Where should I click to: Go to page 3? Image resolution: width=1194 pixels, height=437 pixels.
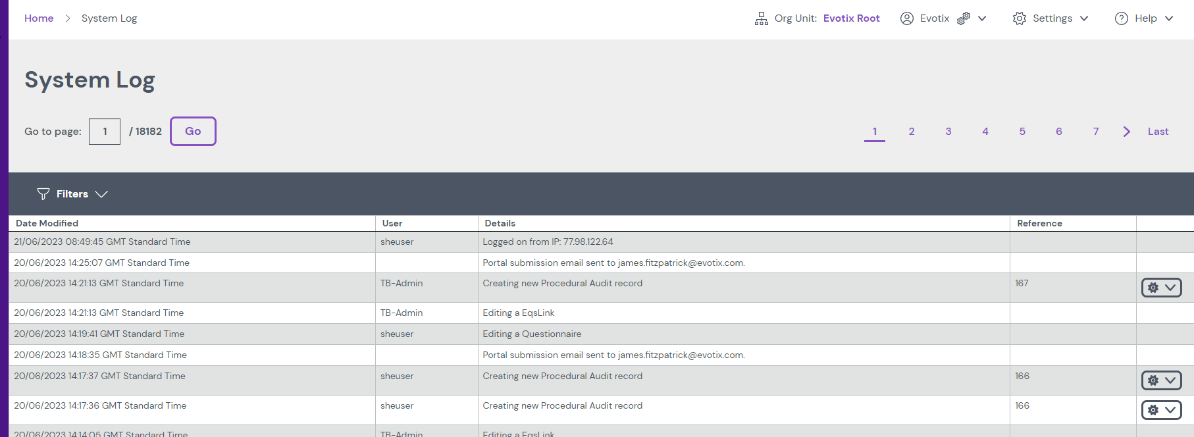(x=948, y=132)
